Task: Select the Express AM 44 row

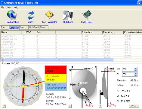Action: (x=71, y=50)
